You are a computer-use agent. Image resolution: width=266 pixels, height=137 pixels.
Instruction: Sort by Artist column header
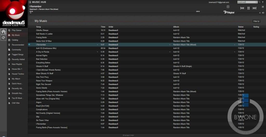(111, 27)
